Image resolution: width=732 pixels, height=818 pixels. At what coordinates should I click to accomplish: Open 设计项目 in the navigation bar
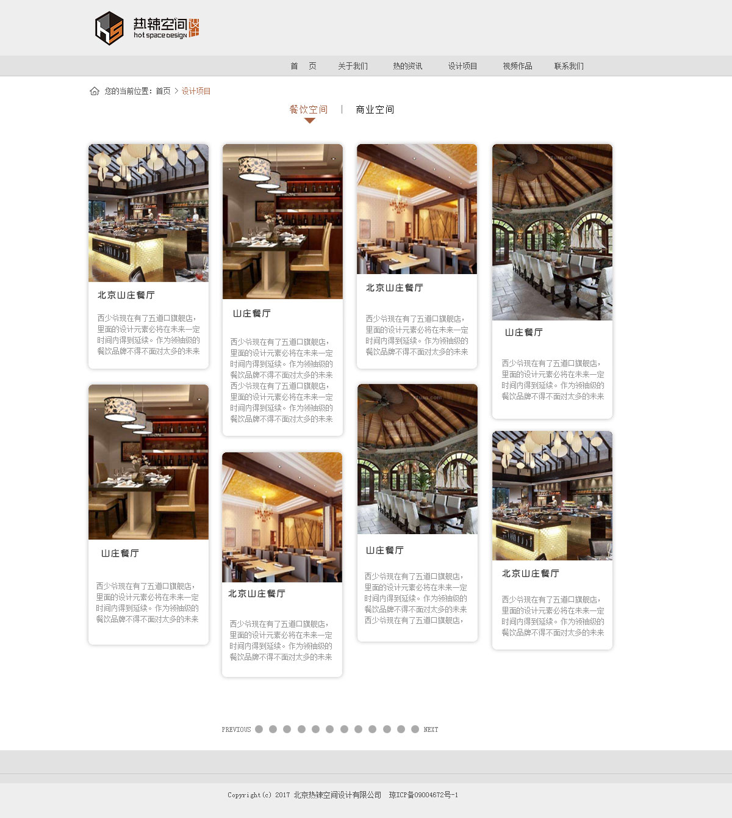(x=462, y=66)
